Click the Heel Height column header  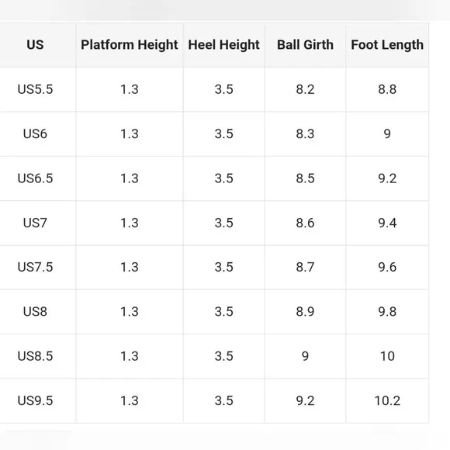tap(224, 45)
